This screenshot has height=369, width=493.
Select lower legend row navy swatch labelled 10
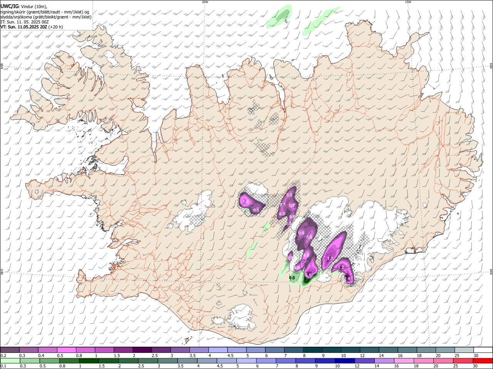pyautogui.click(x=345, y=361)
